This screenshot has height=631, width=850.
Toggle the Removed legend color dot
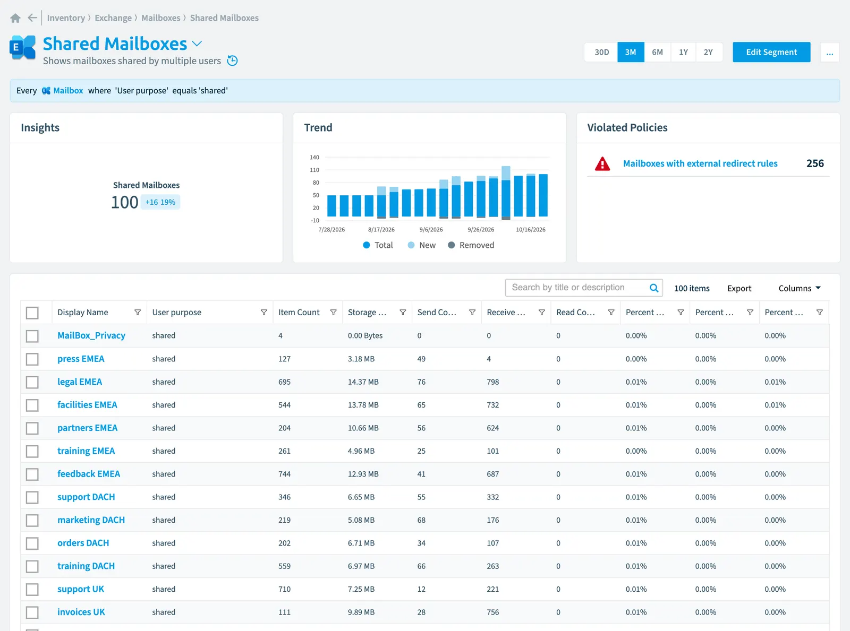pos(452,245)
